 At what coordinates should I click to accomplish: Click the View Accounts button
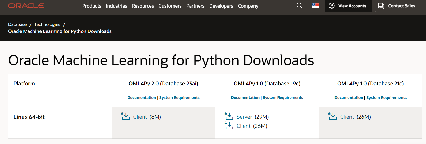coord(348,6)
